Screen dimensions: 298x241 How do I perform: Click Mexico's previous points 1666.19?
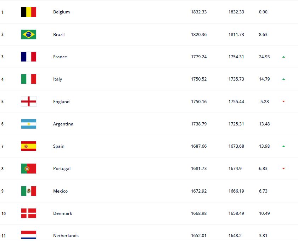point(236,191)
